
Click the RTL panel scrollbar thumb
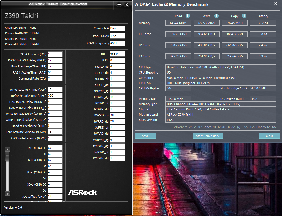(x=8, y=157)
